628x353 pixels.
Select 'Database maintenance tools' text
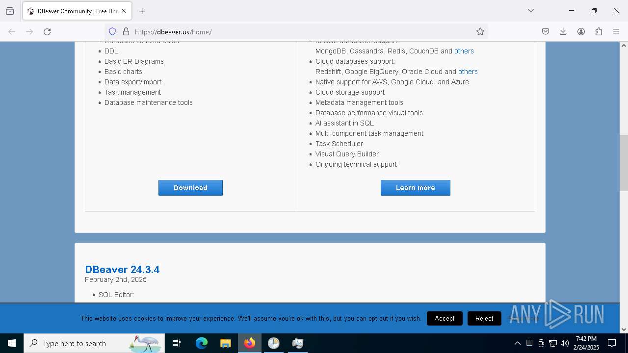(x=149, y=102)
